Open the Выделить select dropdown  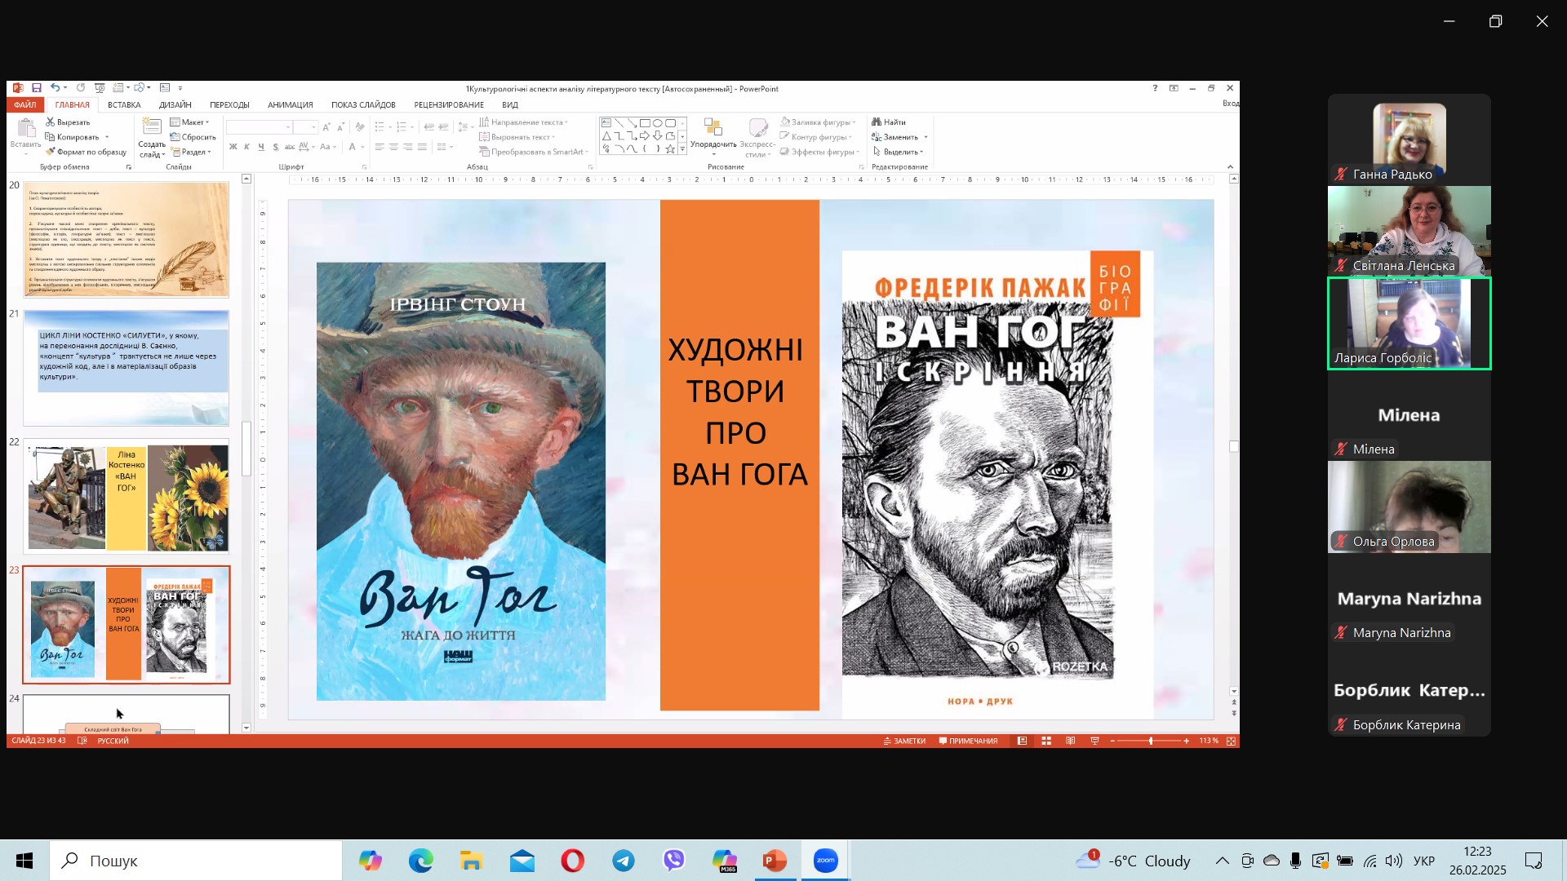(x=898, y=152)
